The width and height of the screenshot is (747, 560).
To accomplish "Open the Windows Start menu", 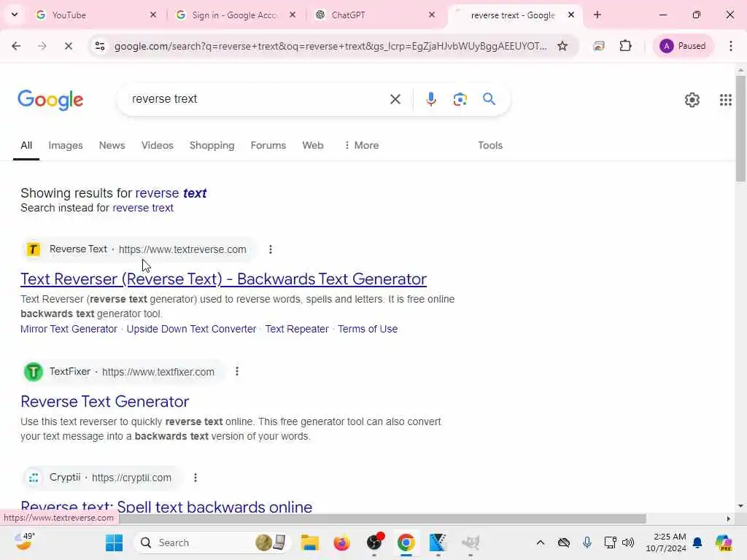I will (x=114, y=542).
